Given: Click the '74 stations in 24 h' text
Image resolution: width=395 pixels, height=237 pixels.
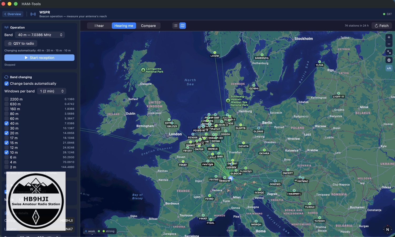Looking at the screenshot, I should pos(357,26).
